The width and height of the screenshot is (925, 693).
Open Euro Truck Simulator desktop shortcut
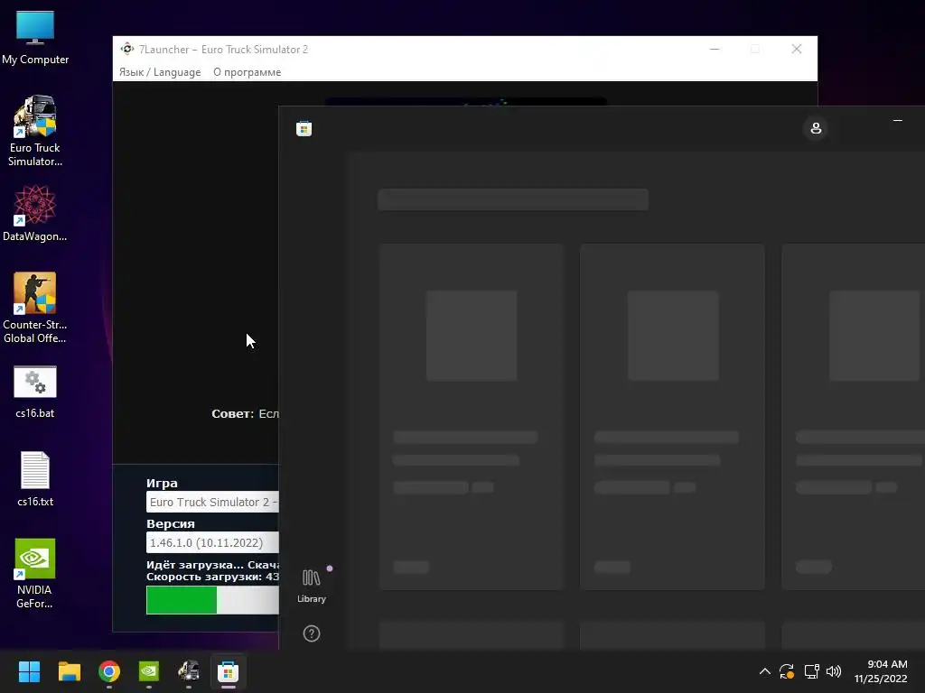pyautogui.click(x=35, y=131)
